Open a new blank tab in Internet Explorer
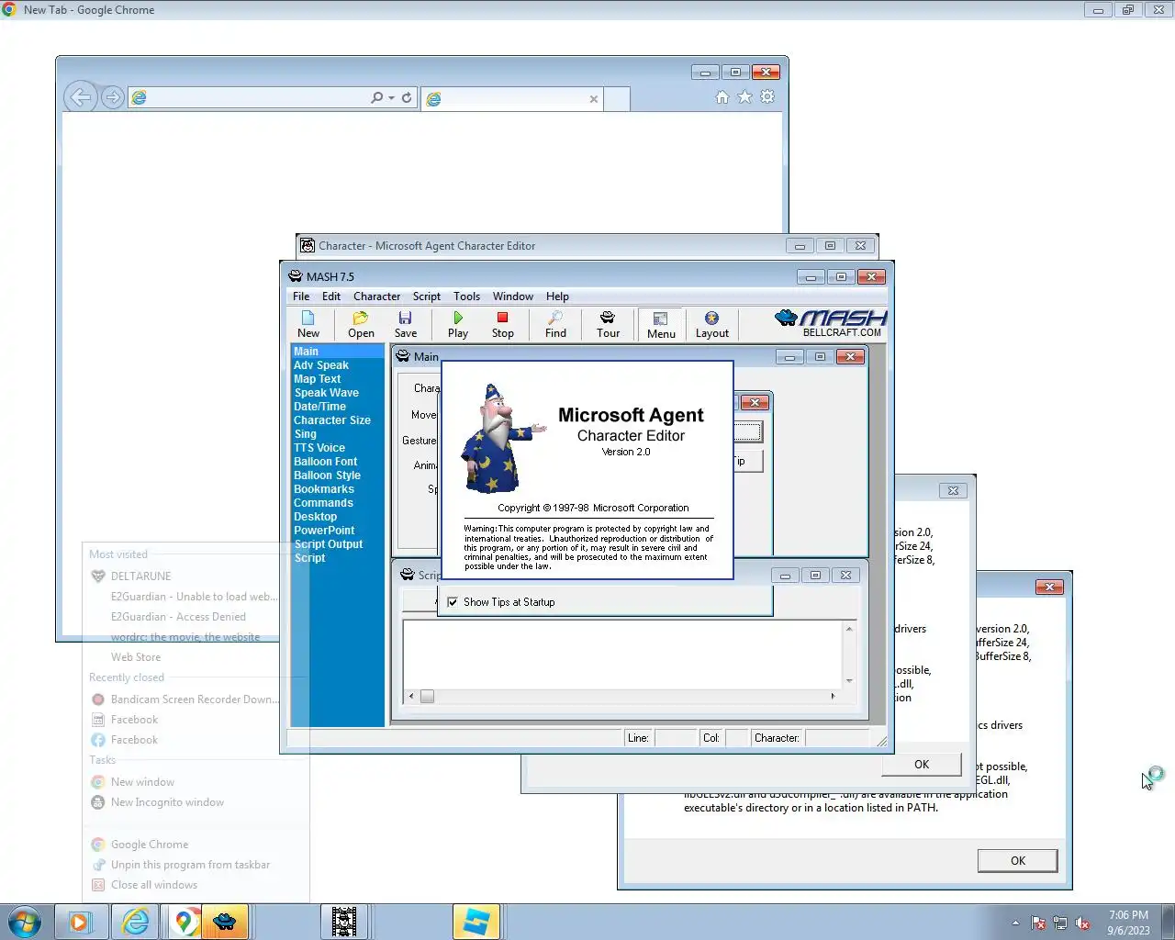Viewport: 1175px width, 940px height. point(617,99)
